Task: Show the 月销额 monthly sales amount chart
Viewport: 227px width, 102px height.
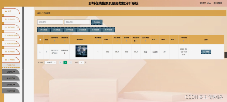Action: pos(96,30)
